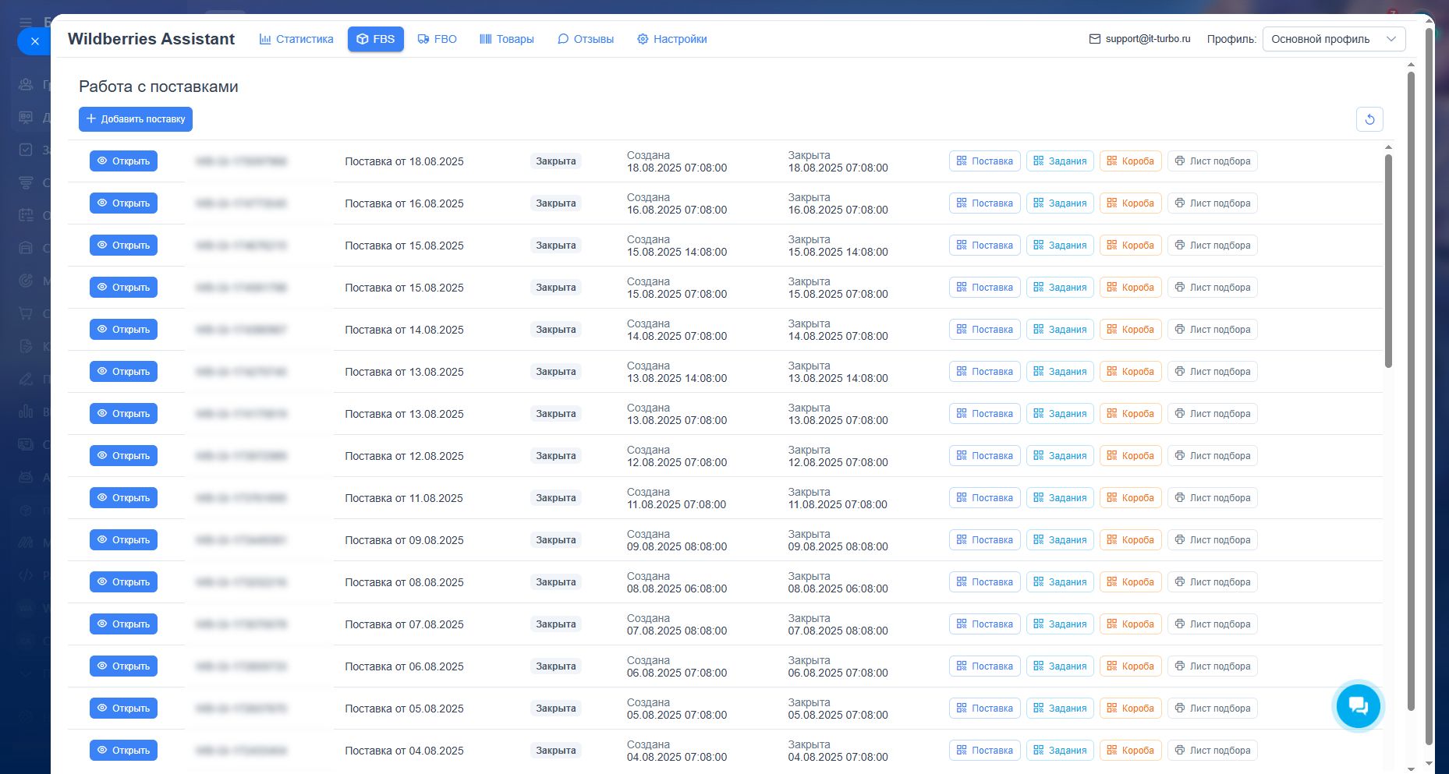
Task: Click Задания for supply from 14.08.2025
Action: coord(1060,330)
